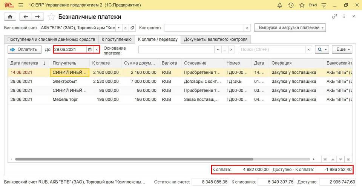The image size is (362, 188).
Task: Click the Поиск (Ctrl+F) field
Action: (273, 50)
